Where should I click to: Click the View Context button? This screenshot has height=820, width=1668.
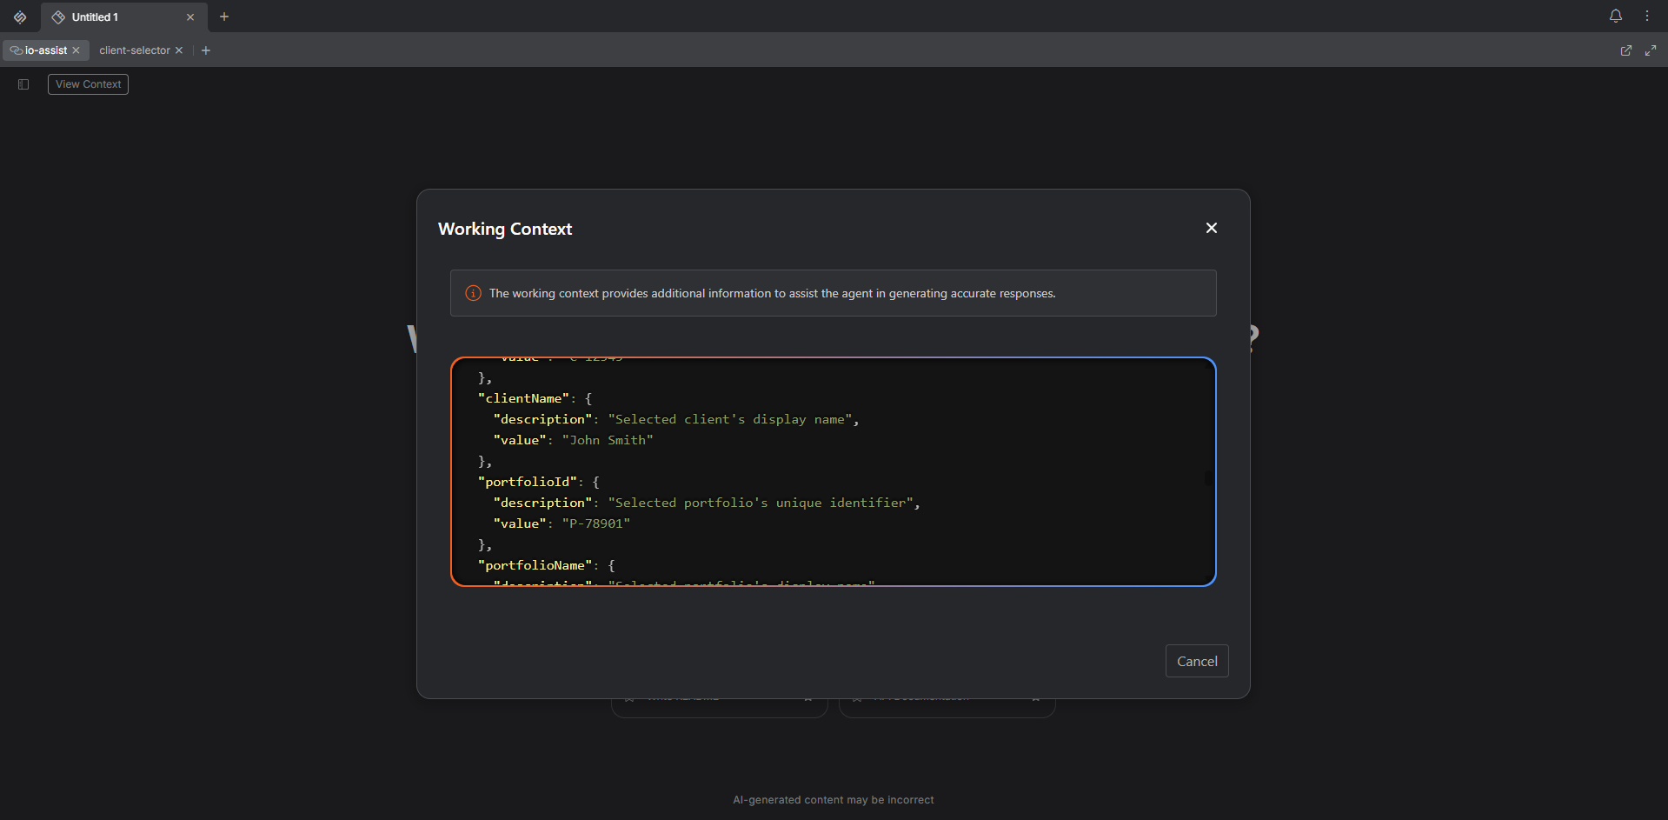point(88,84)
